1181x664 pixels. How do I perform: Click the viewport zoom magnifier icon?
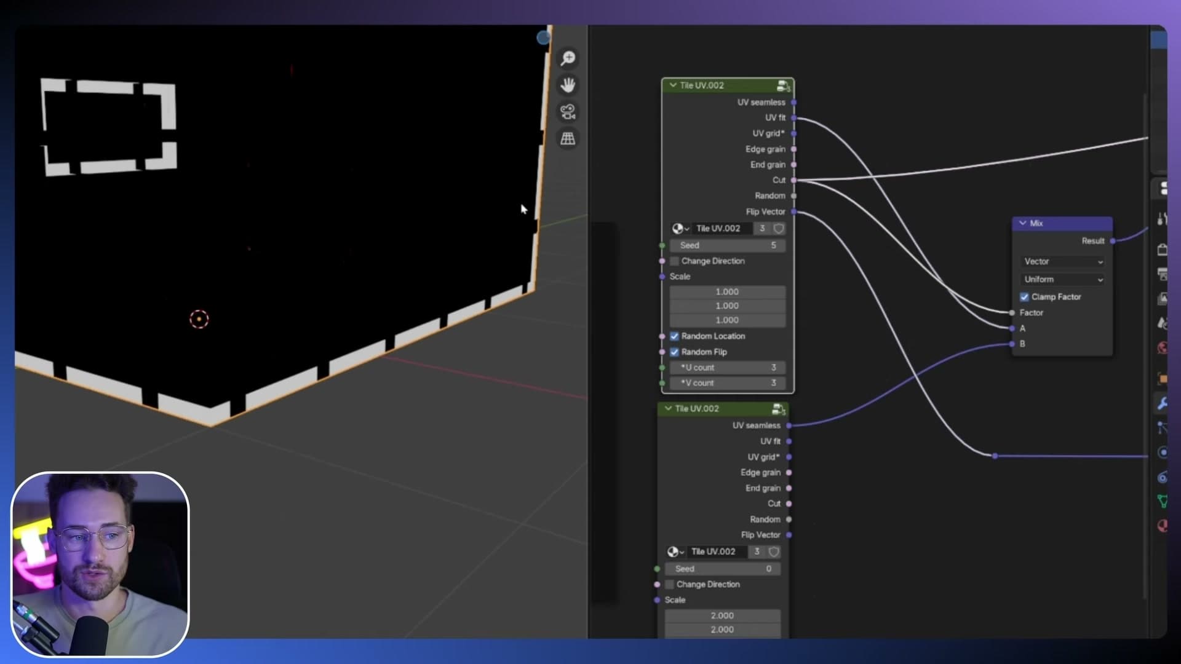[x=568, y=58]
